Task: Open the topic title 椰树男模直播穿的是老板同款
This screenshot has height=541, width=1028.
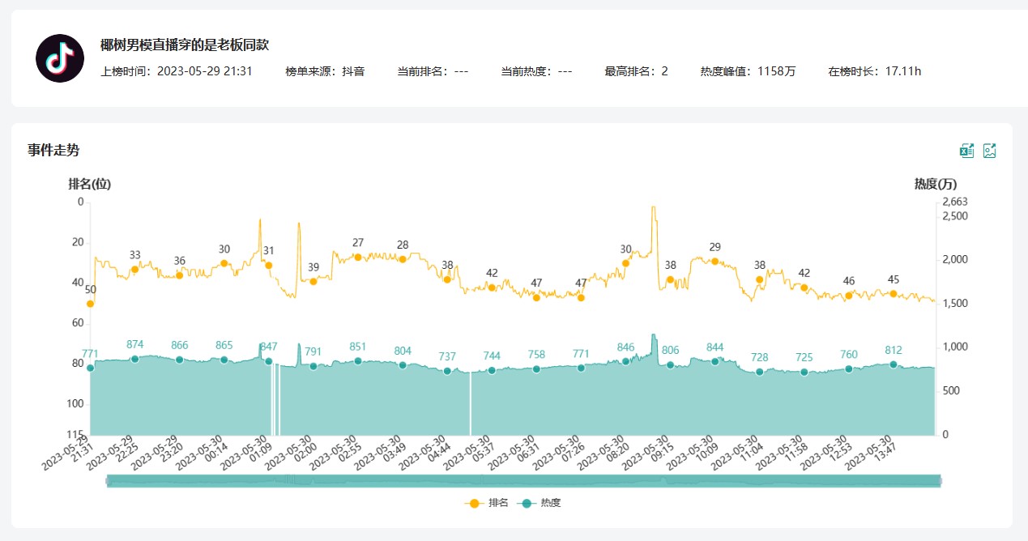Action: pos(184,45)
